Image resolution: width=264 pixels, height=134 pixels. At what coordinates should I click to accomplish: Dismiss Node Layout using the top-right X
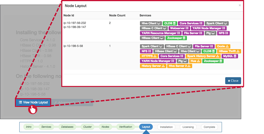tap(240, 5)
